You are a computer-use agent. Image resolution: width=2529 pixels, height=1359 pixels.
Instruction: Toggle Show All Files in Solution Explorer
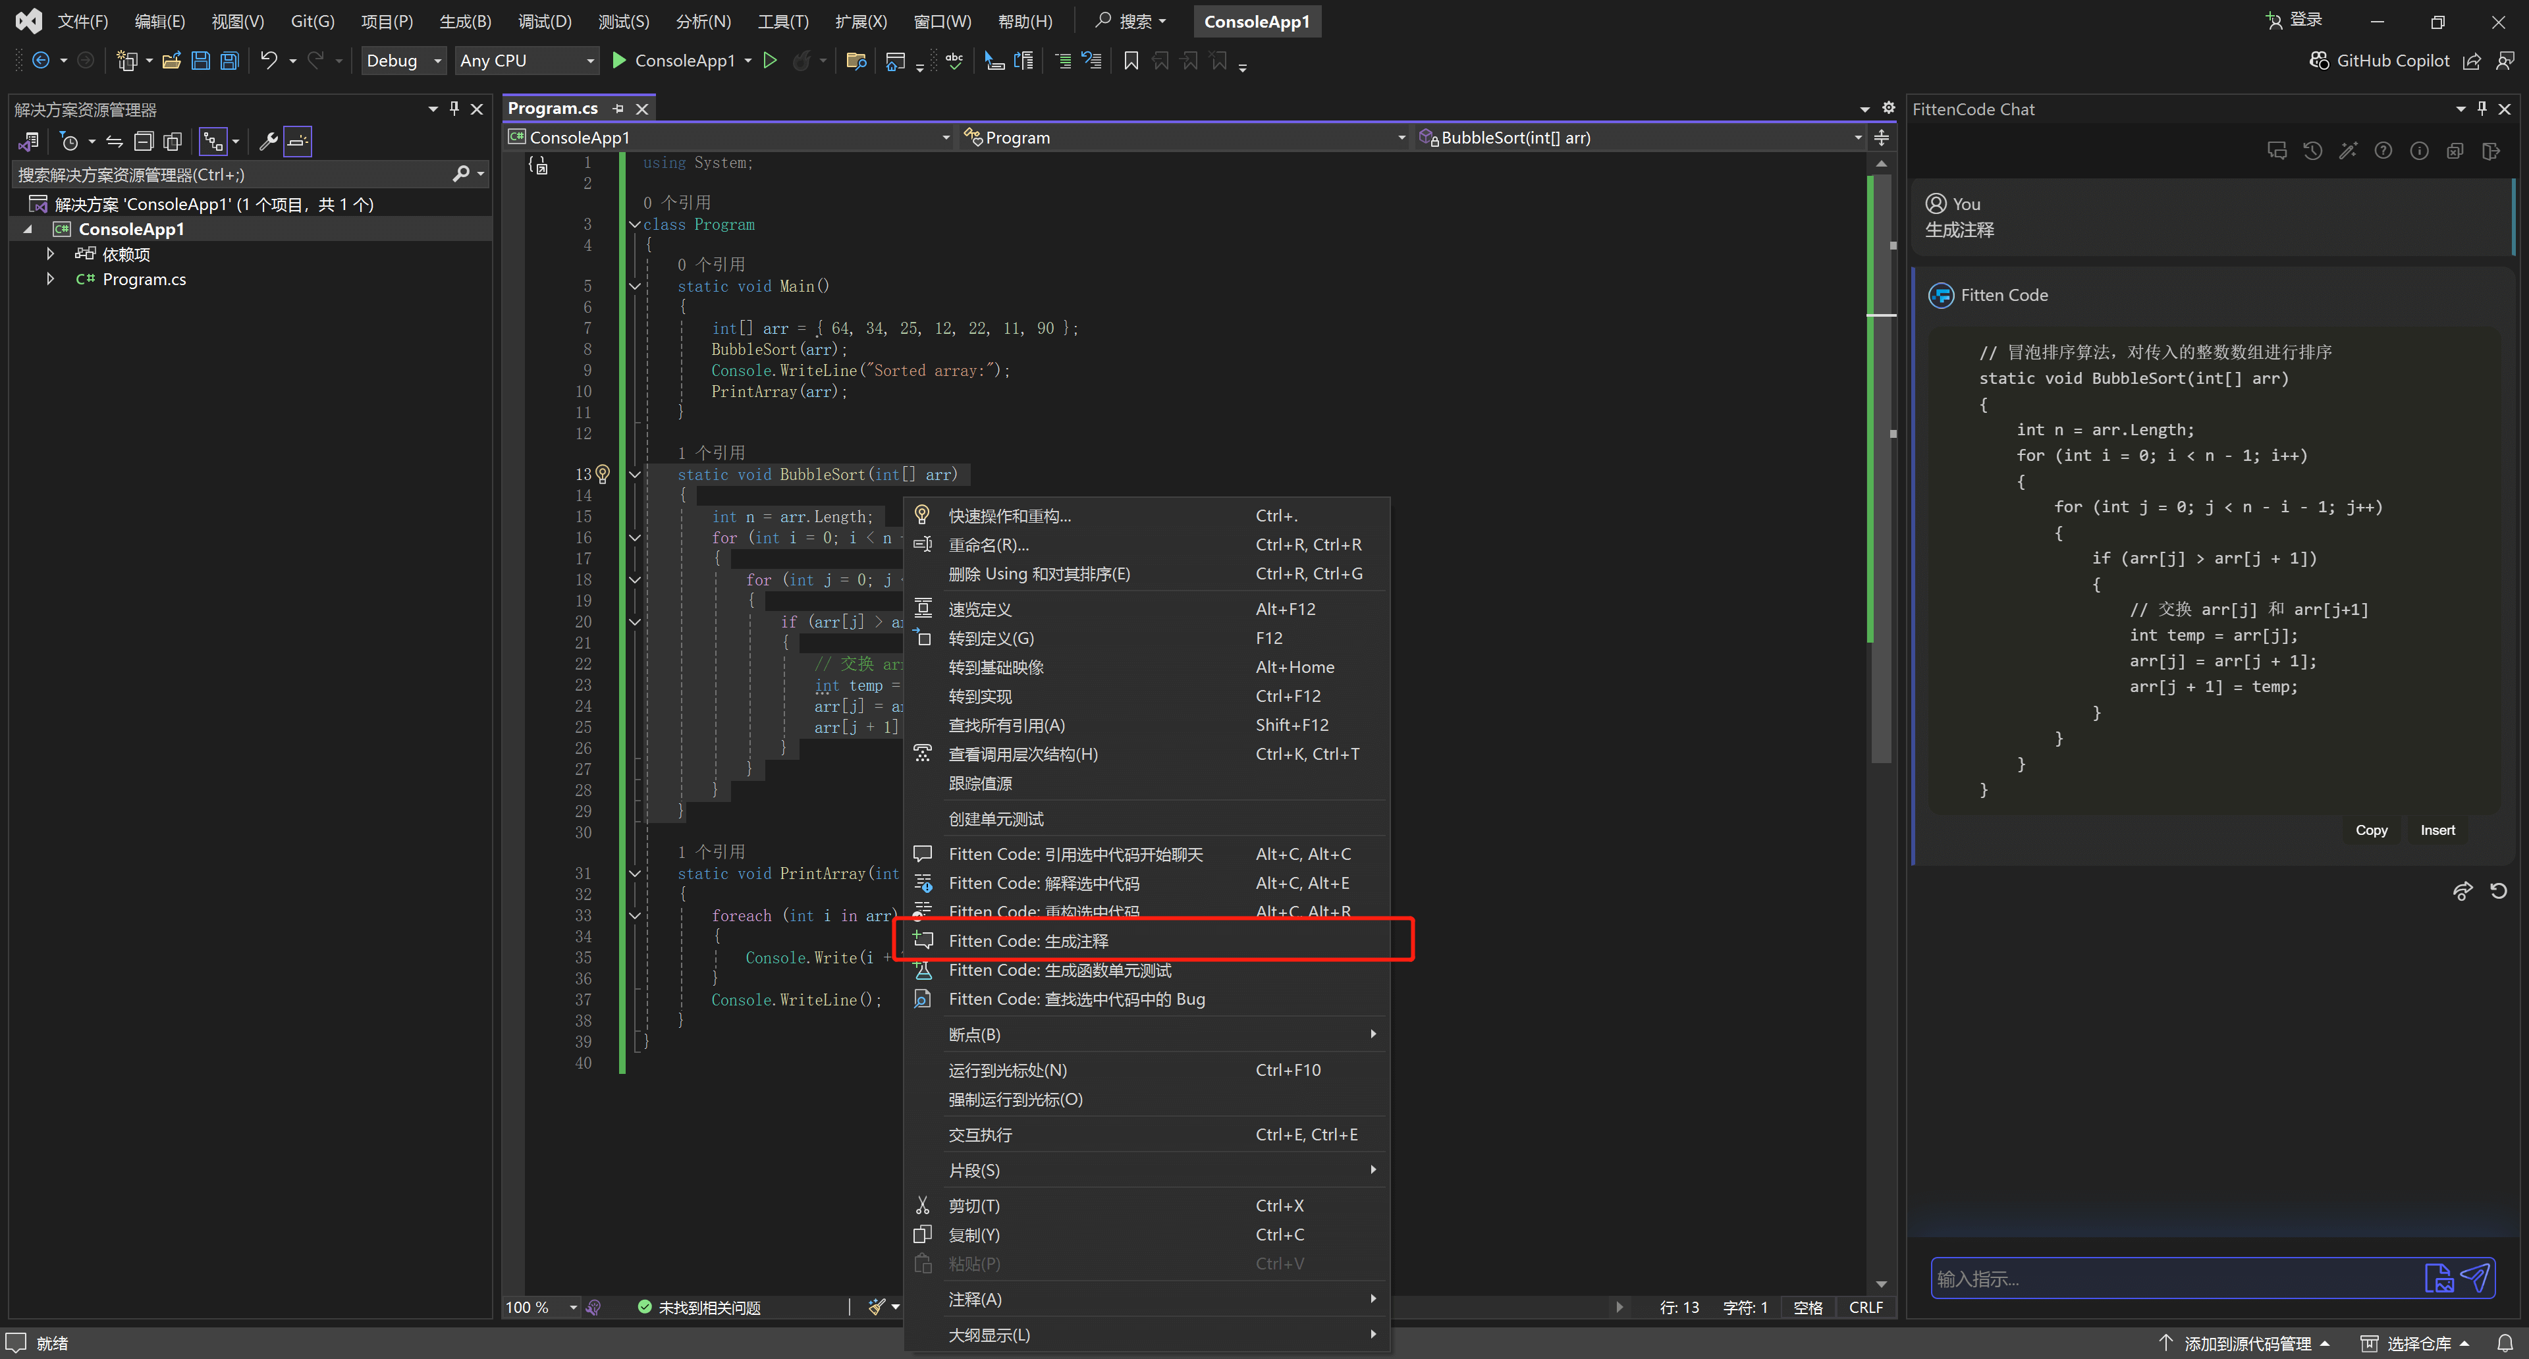pyautogui.click(x=173, y=142)
